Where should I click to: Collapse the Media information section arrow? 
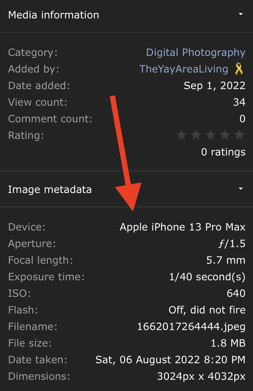(x=241, y=14)
